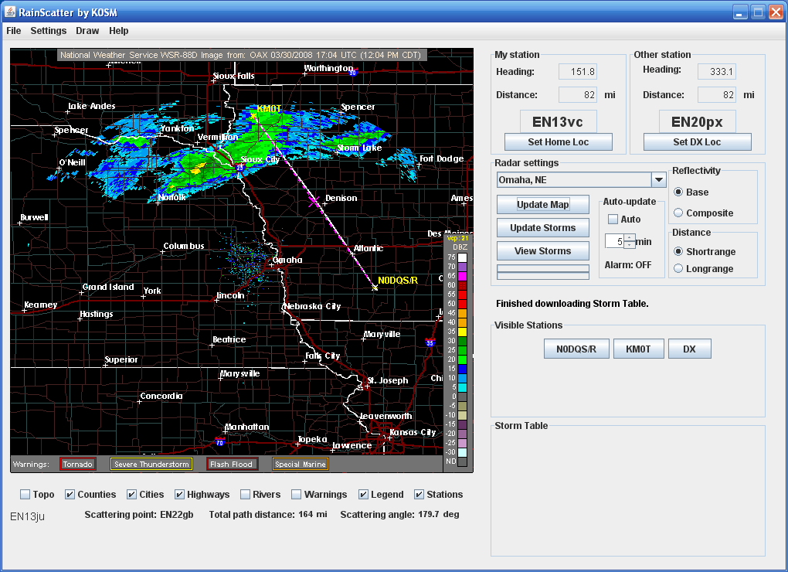
Task: Click the Java app icon in title bar
Action: pos(10,12)
